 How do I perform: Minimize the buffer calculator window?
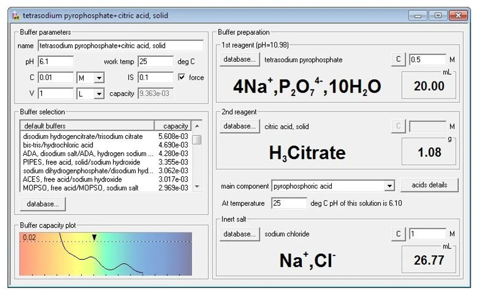(418, 16)
